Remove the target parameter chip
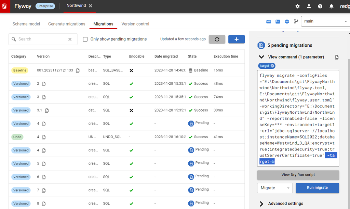350x209 pixels. pos(272,66)
